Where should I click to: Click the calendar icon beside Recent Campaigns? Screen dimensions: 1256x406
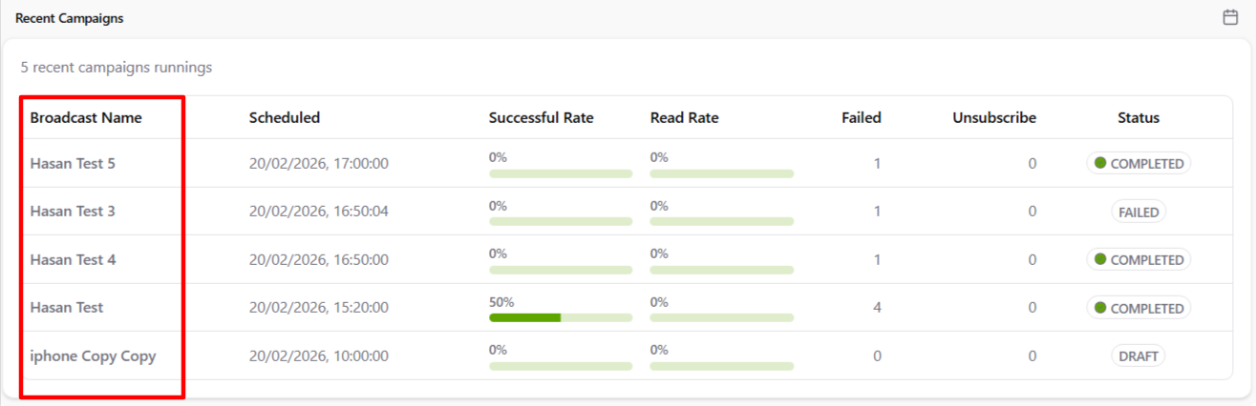pyautogui.click(x=1230, y=17)
